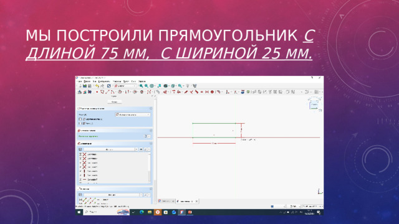Toggle checkbox of second constraint in list
The height and width of the screenshot is (224, 399).
coord(80,159)
